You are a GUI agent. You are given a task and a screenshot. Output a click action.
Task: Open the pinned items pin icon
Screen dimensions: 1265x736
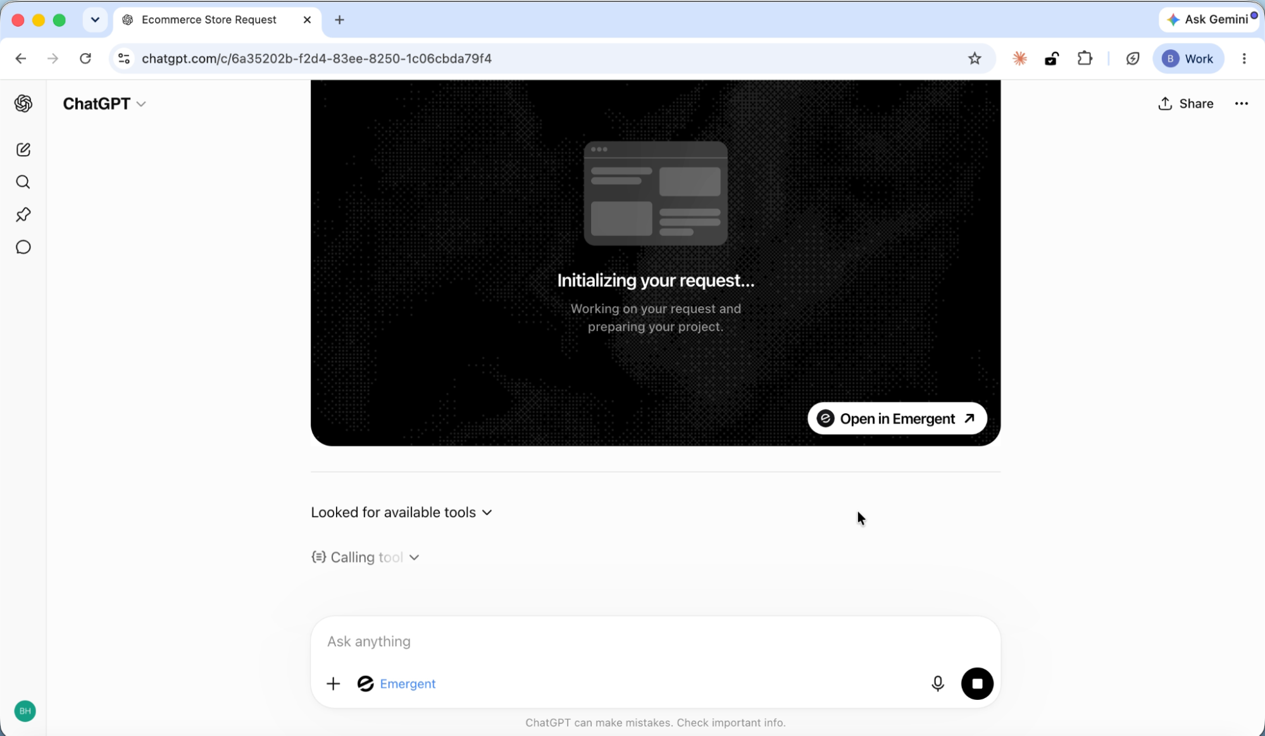(x=23, y=215)
